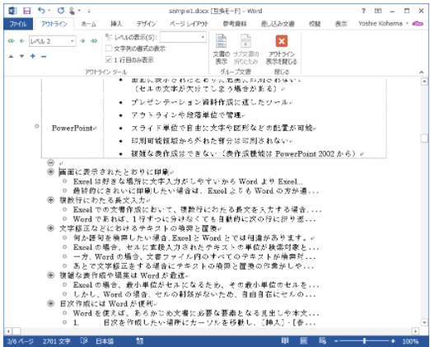Open Undo history dropdown arrow
430x347 pixels.
49,11
